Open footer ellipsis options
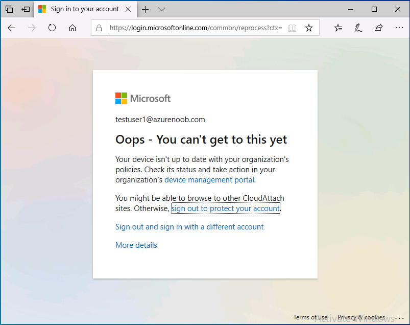The height and width of the screenshot is (325, 410). pyautogui.click(x=399, y=318)
